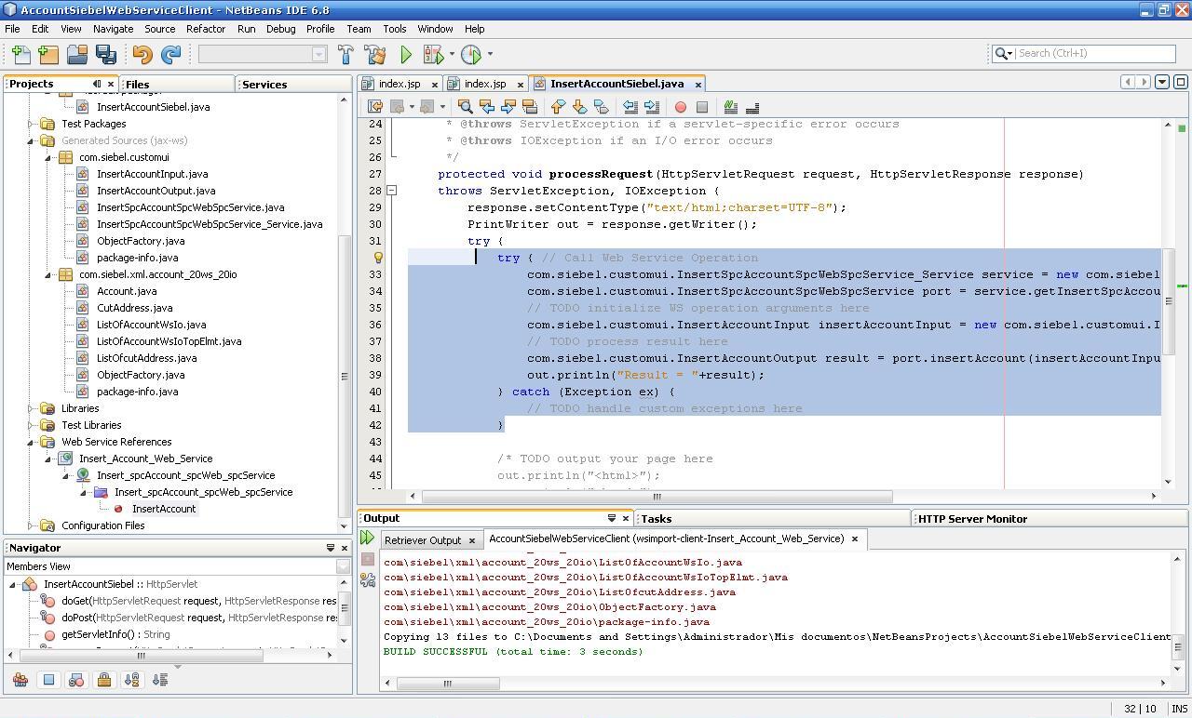Collapse the processRequest code fold
The image size is (1192, 718).
pyautogui.click(x=392, y=191)
